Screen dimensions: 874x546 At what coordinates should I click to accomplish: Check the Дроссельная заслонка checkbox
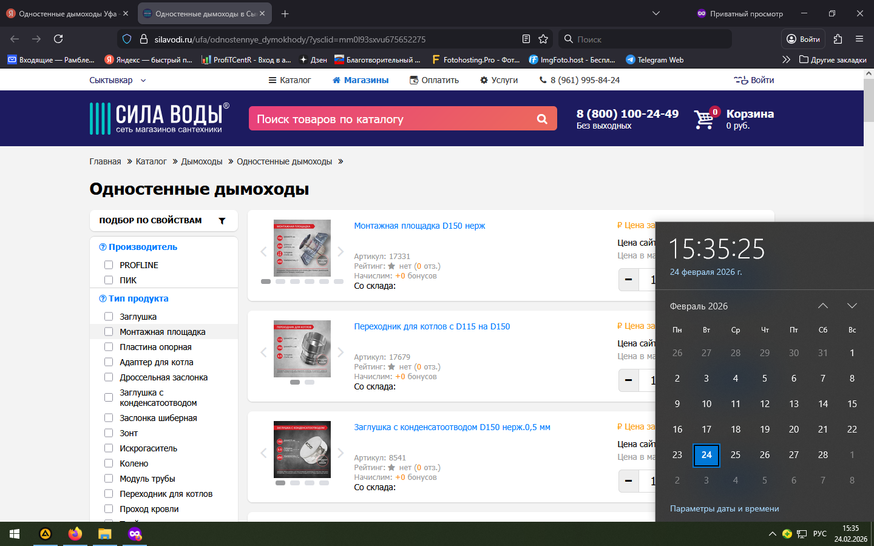109,377
